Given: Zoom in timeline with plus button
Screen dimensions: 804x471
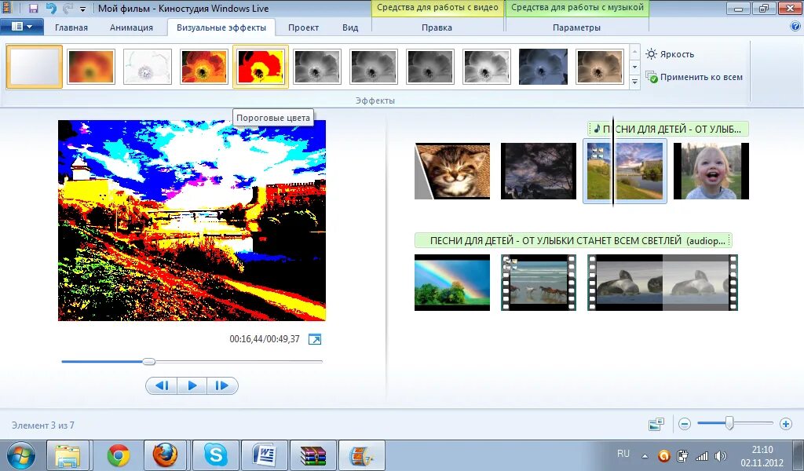Looking at the screenshot, I should pyautogui.click(x=785, y=424).
